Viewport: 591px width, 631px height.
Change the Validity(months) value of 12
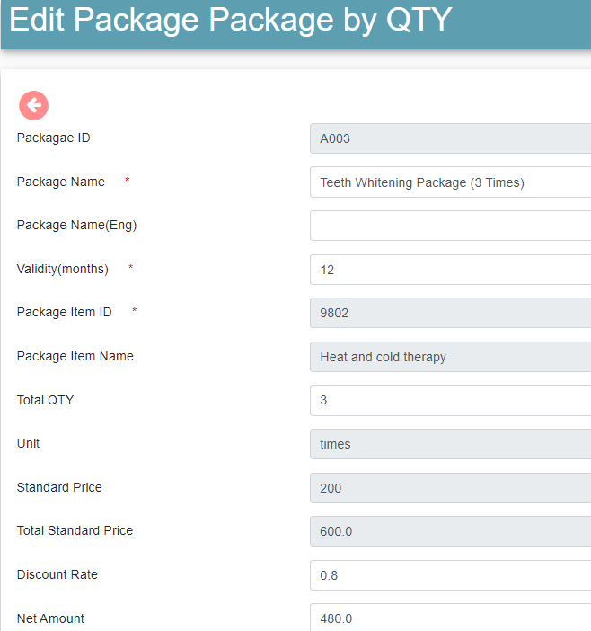point(450,270)
